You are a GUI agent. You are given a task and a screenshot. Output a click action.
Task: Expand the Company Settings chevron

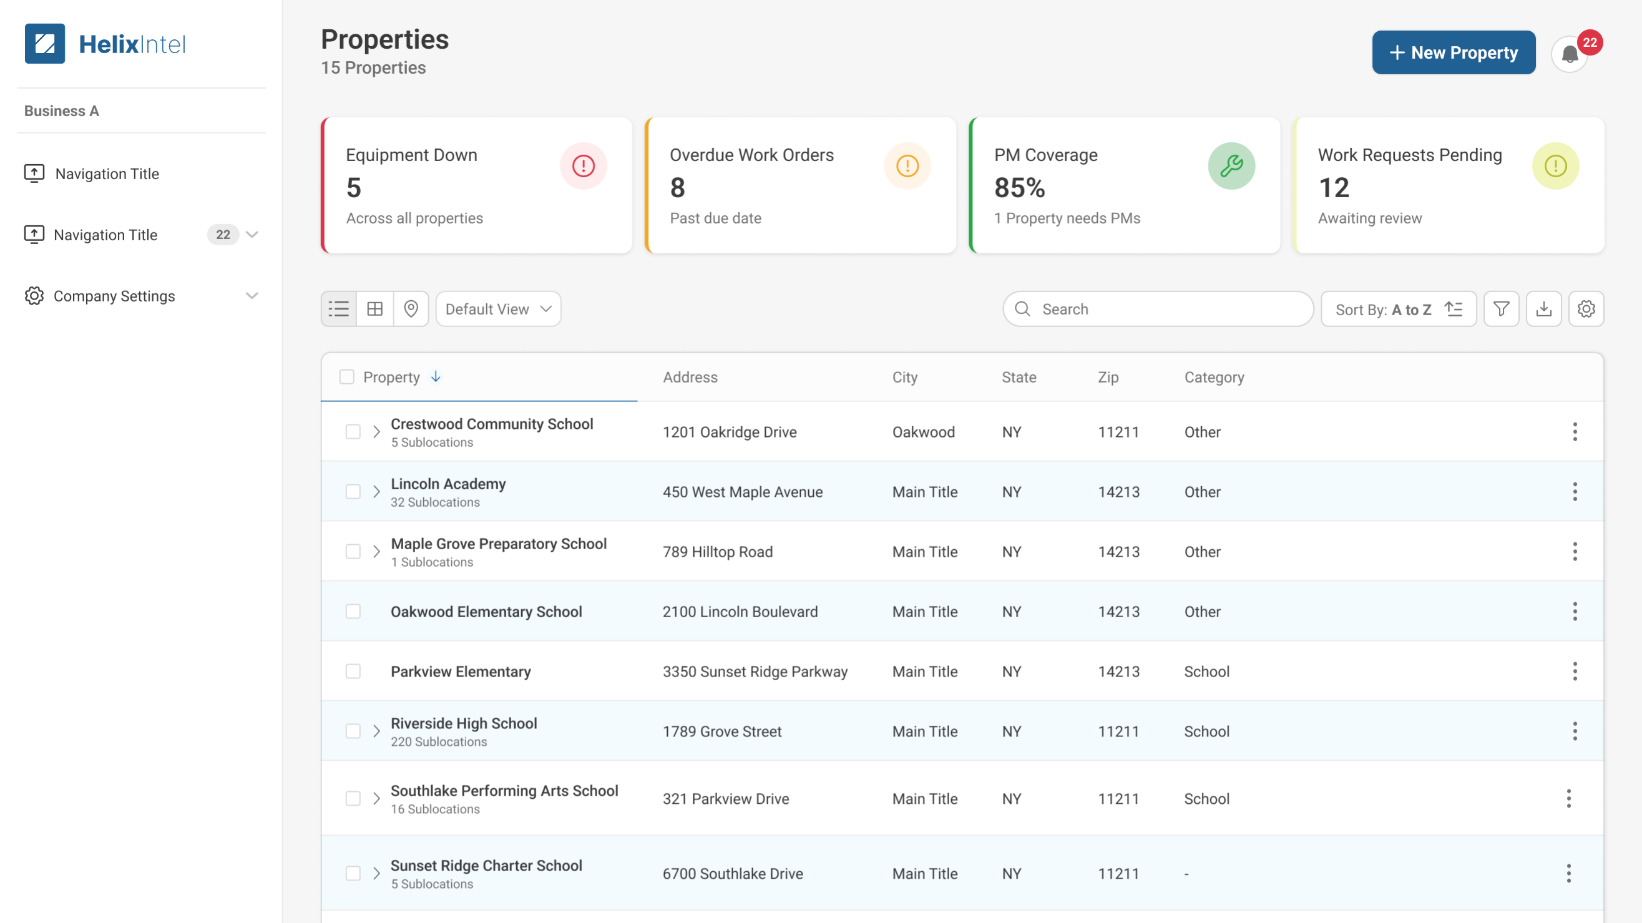pyautogui.click(x=252, y=296)
